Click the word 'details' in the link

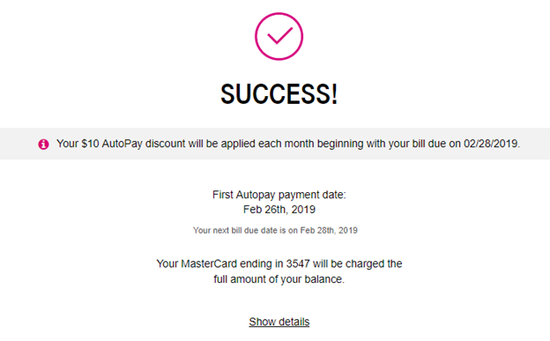(294, 322)
